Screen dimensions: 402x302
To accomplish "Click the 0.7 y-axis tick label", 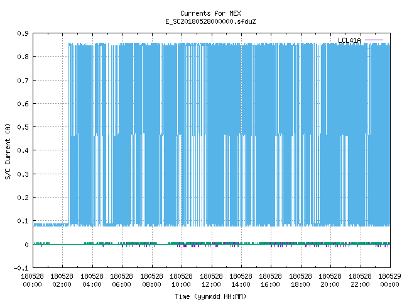I will (23, 81).
